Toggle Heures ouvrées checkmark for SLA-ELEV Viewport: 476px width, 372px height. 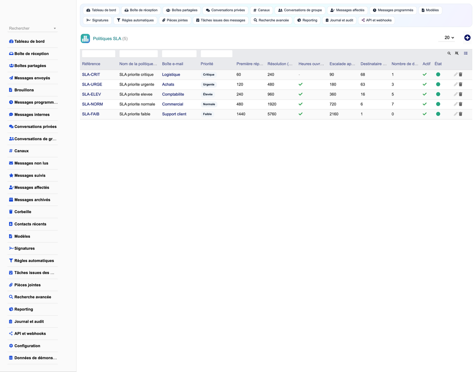click(x=301, y=94)
